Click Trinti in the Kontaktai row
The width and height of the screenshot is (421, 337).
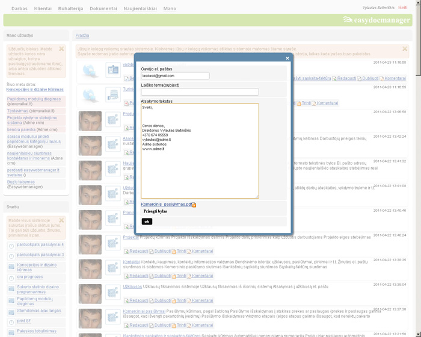click(x=181, y=276)
